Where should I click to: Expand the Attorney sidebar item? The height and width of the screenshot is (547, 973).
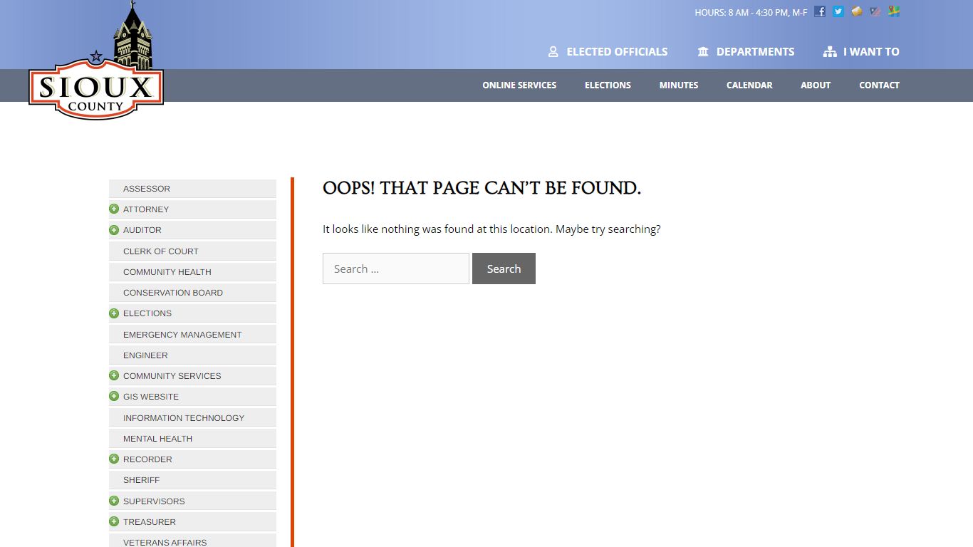tap(114, 209)
